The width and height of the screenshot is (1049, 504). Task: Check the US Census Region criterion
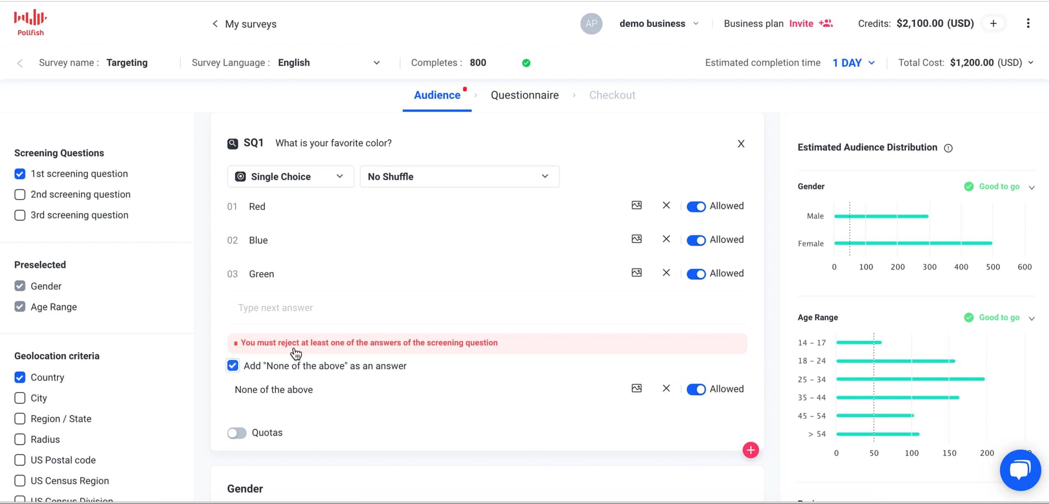tap(20, 481)
